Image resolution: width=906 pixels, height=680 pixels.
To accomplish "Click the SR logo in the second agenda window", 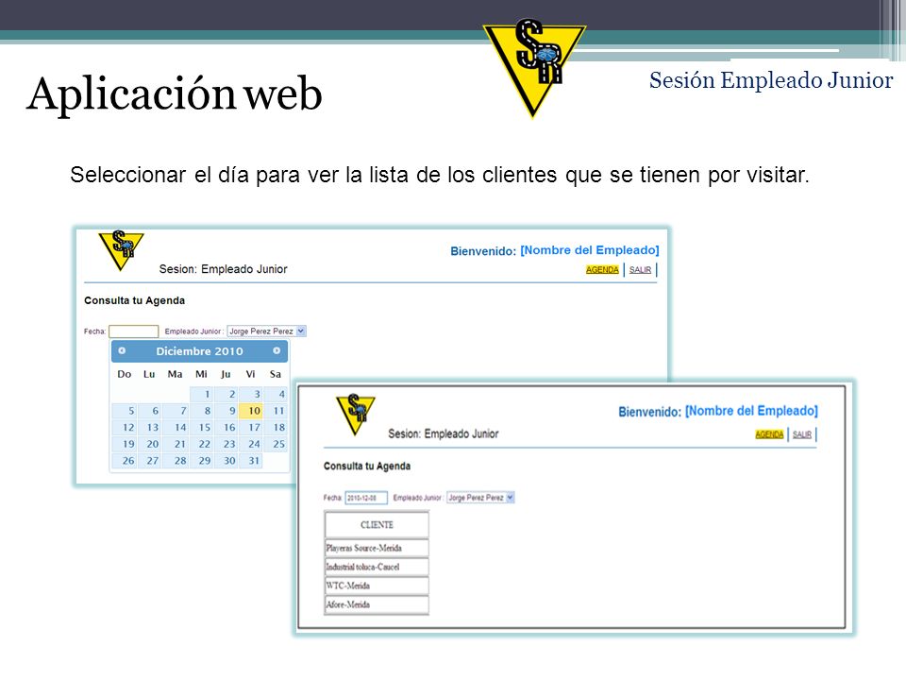I will (x=356, y=414).
